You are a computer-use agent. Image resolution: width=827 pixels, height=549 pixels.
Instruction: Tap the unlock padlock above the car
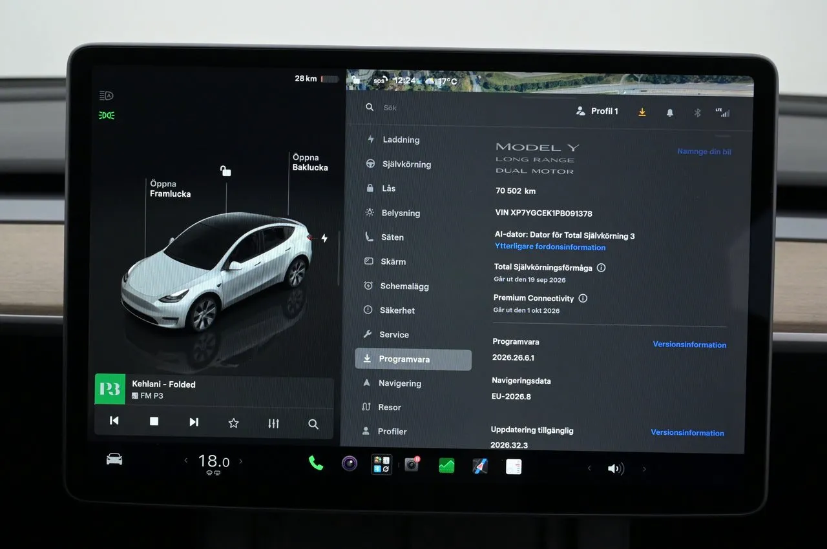(x=225, y=171)
